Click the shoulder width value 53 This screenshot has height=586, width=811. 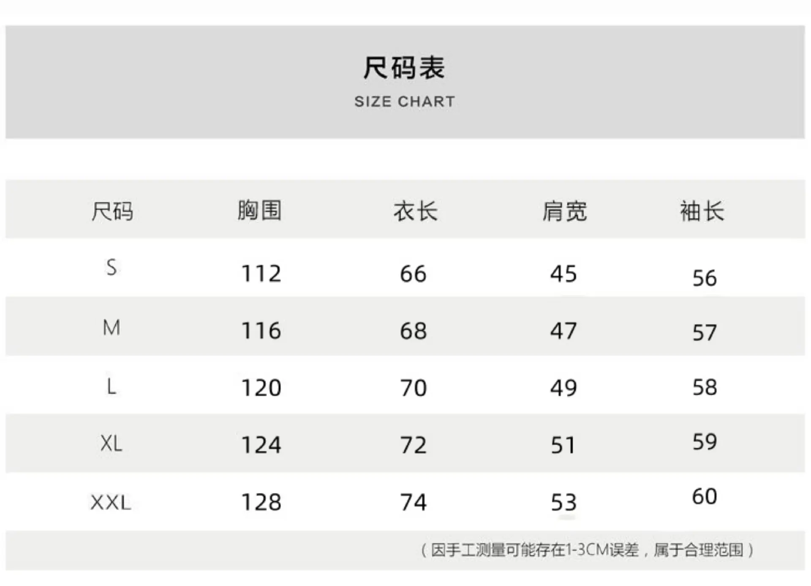(564, 502)
